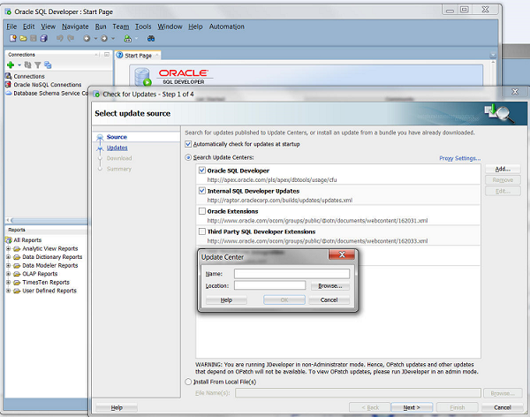Click the Undo arrow in main toolbar

point(60,38)
